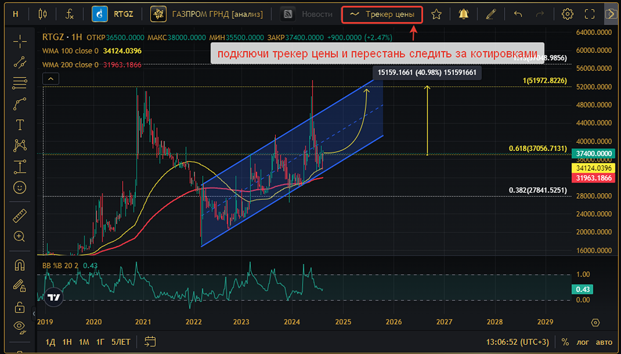621x354 pixels.
Task: Hide all drawings with the eye icon
Action: tap(20, 326)
